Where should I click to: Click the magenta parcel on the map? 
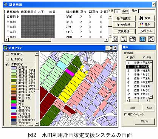click(x=70, y=72)
